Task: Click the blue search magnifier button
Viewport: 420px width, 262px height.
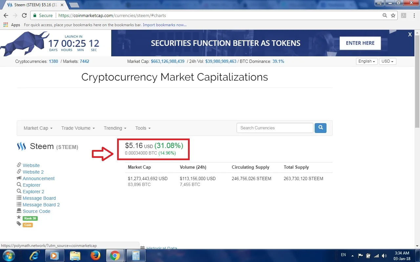Action: (321, 128)
